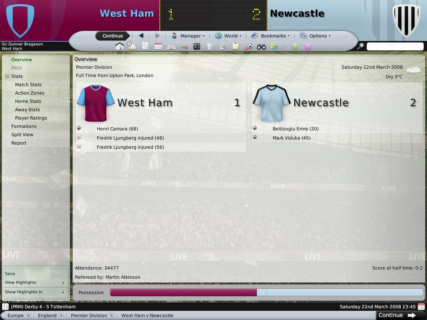Click the search input field
Image resolution: width=427 pixels, height=320 pixels.
click(x=394, y=47)
